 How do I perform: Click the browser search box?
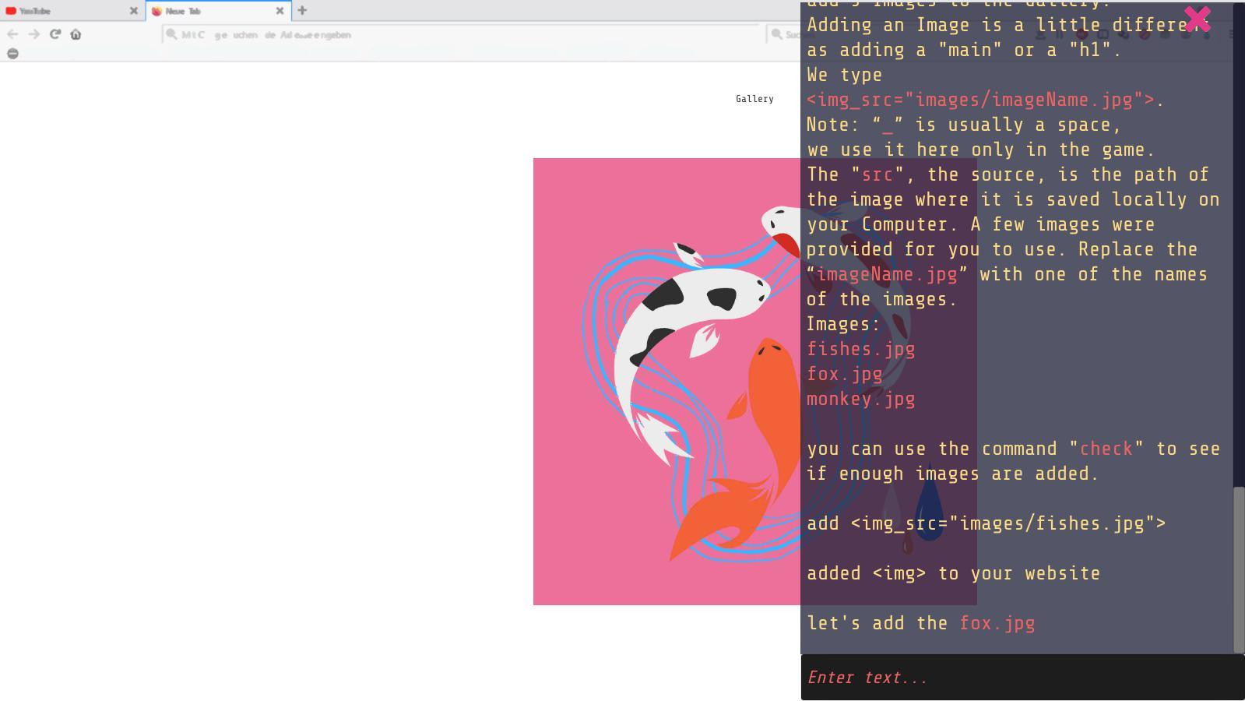point(784,34)
